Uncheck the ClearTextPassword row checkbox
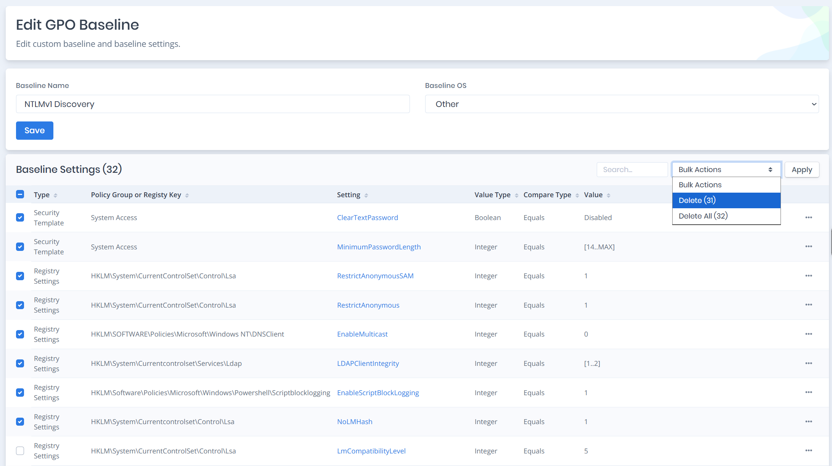The width and height of the screenshot is (832, 466). pos(20,217)
